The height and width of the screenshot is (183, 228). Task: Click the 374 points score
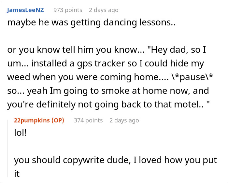pos(88,120)
